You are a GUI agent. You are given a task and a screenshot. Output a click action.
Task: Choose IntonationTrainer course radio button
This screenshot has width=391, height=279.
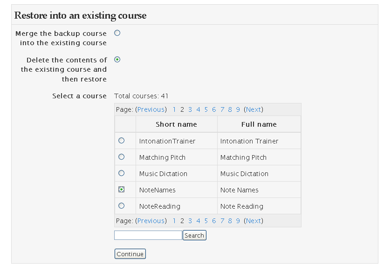click(122, 141)
